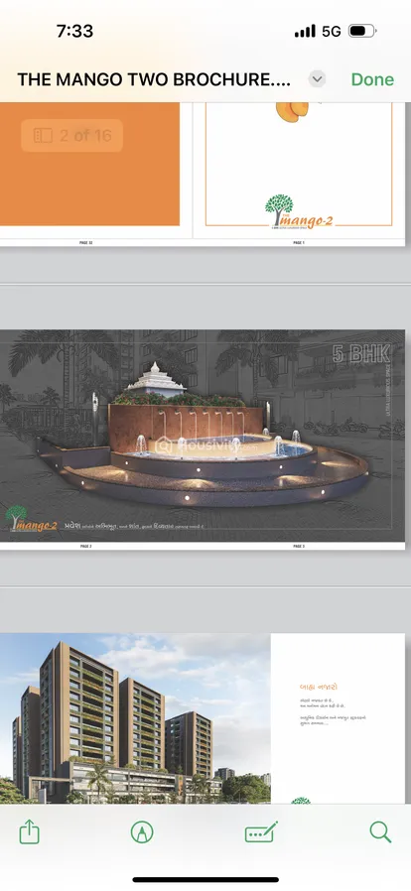Tap the Mango-2 logo on the fountain page

(x=32, y=519)
